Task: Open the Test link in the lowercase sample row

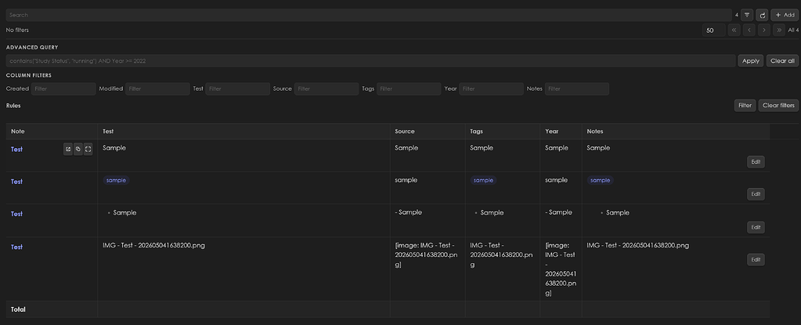Action: click(17, 182)
